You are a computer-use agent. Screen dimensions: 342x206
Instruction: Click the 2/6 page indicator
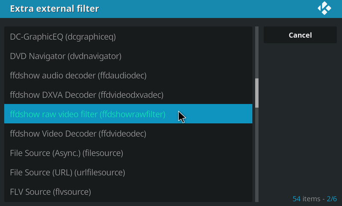[332, 199]
